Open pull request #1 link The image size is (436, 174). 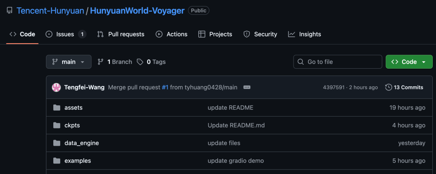(165, 87)
